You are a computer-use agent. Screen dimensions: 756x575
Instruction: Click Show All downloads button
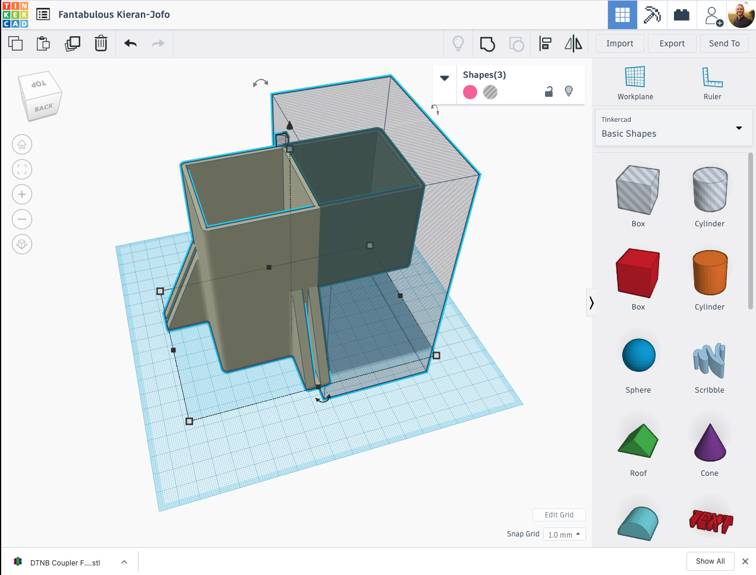(x=710, y=561)
